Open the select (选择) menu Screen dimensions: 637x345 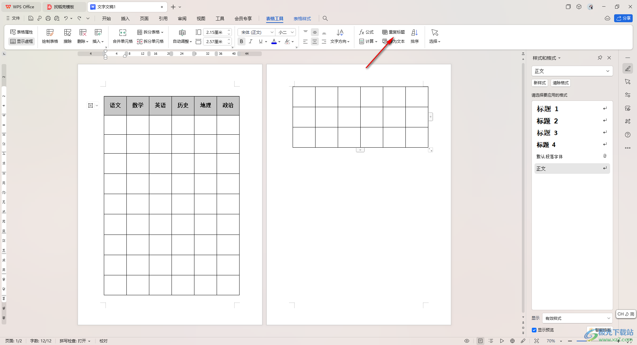point(435,36)
